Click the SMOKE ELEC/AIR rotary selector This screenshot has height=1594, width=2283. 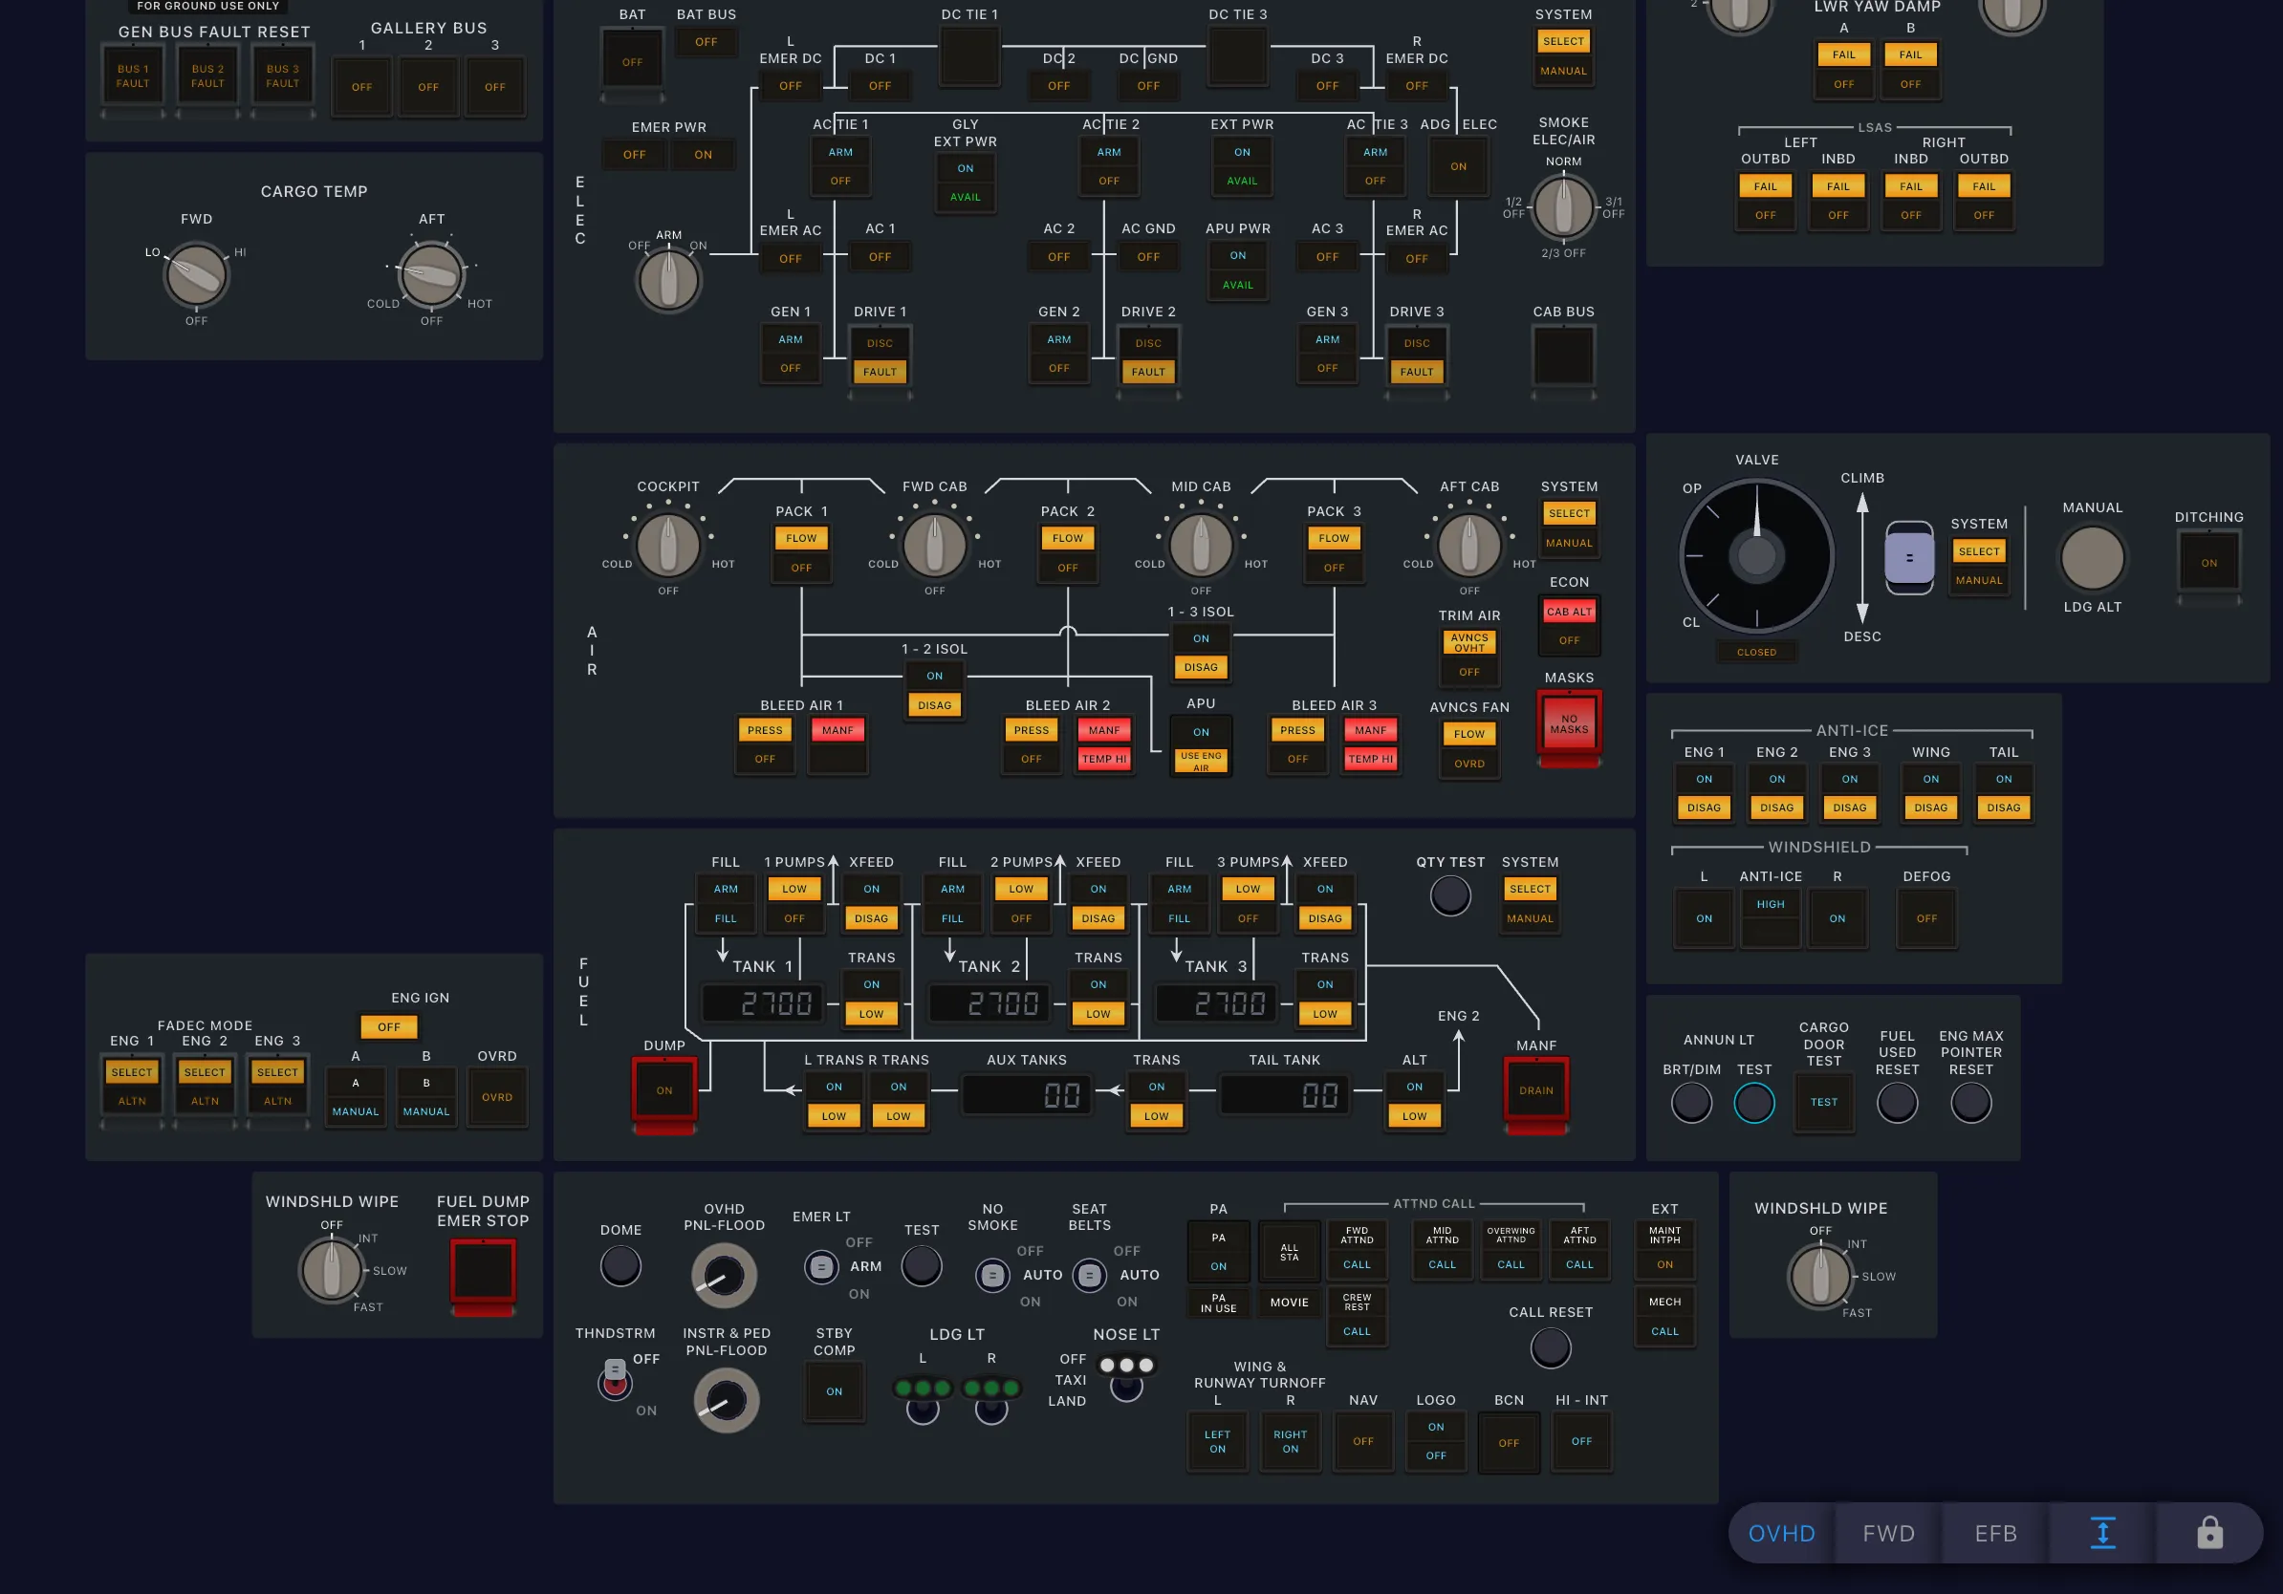tap(1563, 205)
